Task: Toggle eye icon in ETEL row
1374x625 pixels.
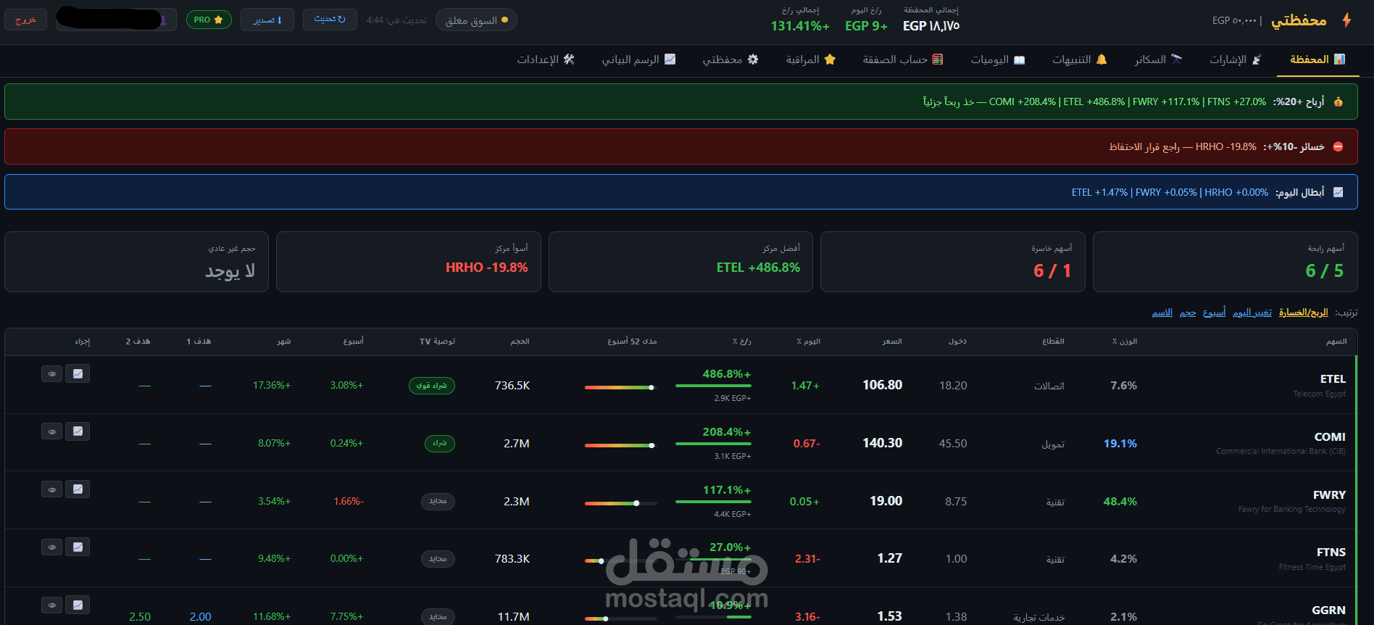Action: [51, 374]
